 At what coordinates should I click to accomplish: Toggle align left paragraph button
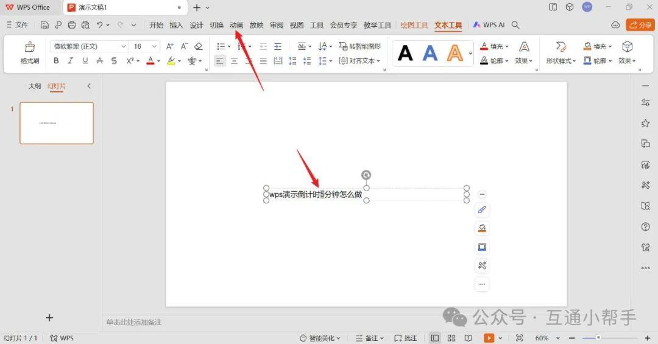(x=219, y=61)
